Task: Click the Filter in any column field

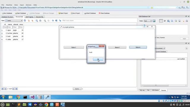Action: pyautogui.click(x=81, y=21)
